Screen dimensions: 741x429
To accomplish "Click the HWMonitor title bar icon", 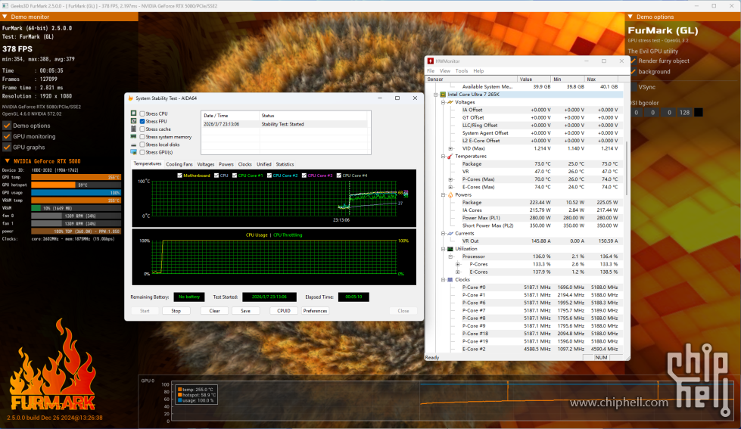I will point(430,61).
